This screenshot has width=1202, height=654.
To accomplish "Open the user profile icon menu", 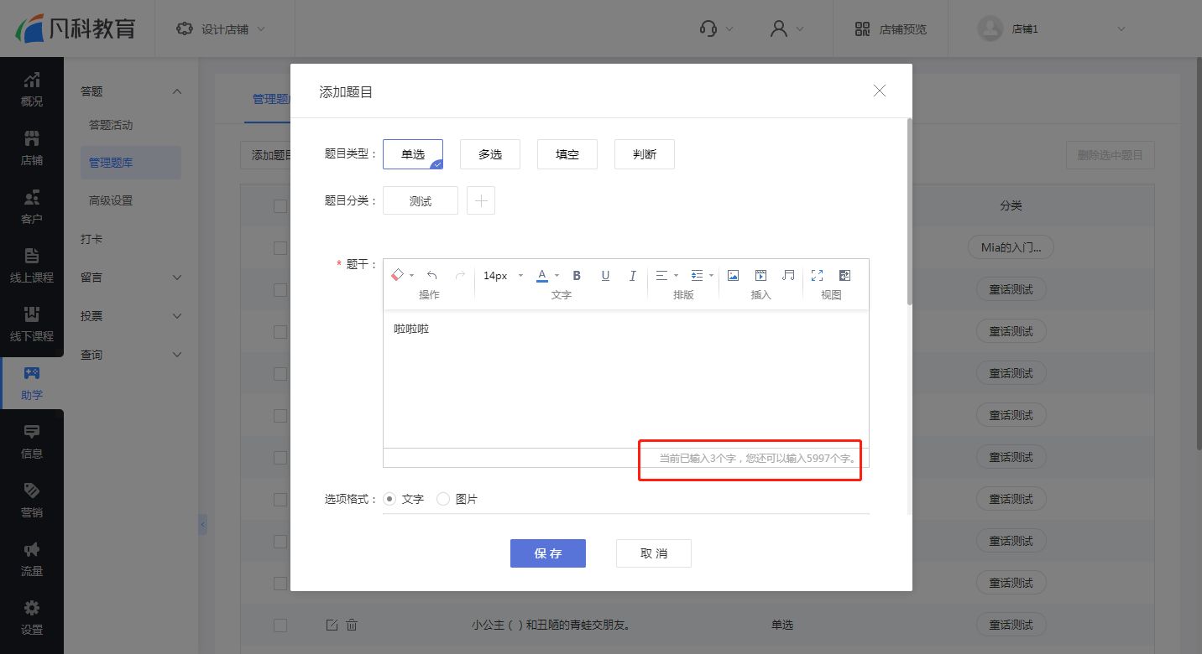I will (787, 29).
